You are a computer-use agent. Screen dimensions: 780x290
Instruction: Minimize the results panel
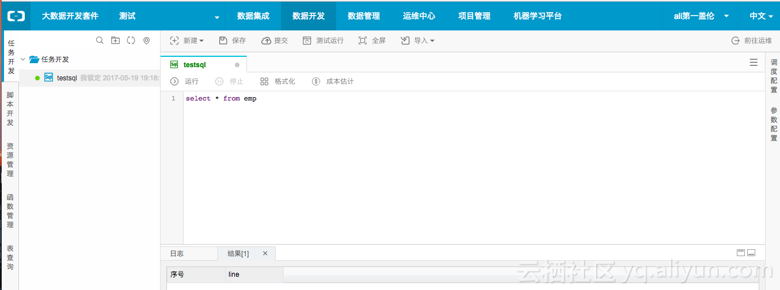coord(751,253)
